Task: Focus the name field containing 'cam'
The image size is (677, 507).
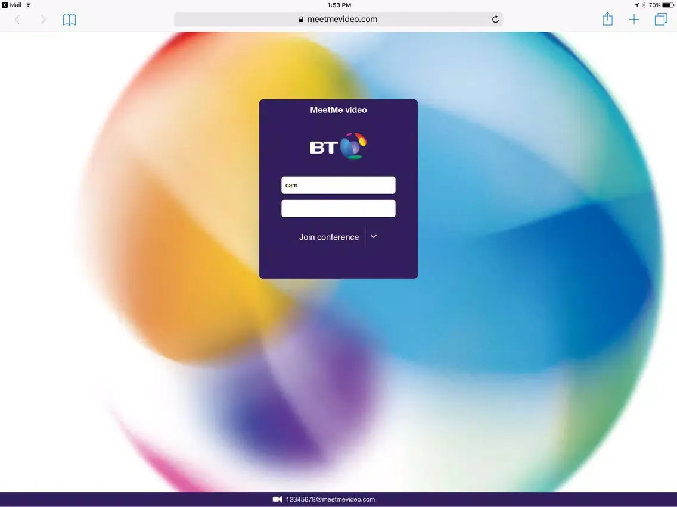Action: [x=338, y=185]
